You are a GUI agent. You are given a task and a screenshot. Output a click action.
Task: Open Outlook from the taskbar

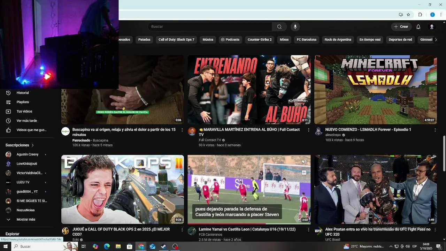coord(152,246)
